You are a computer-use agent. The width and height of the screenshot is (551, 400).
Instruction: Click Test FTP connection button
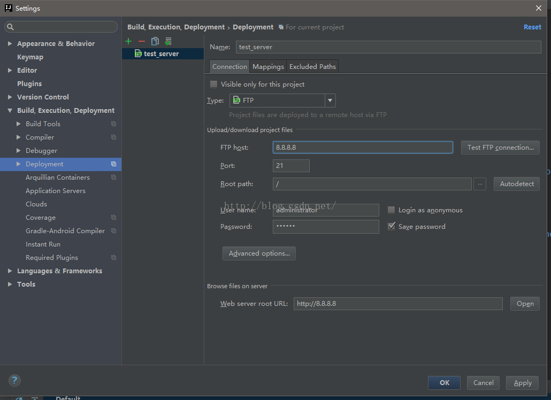click(x=500, y=148)
